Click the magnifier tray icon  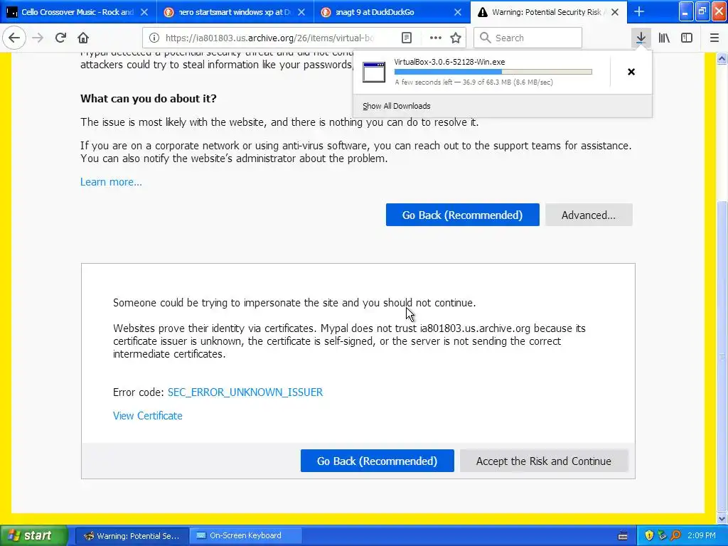[x=675, y=536]
